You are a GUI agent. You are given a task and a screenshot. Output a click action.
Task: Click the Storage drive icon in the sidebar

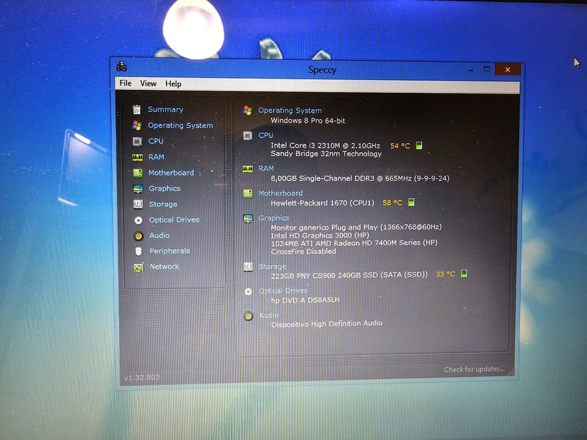pos(138,204)
